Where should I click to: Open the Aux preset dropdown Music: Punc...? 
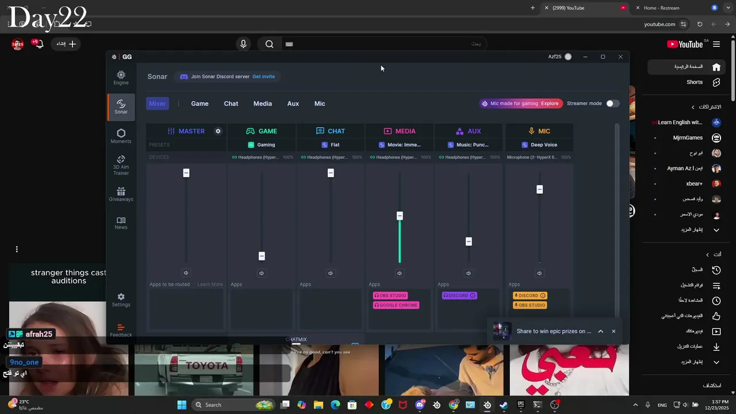point(469,145)
